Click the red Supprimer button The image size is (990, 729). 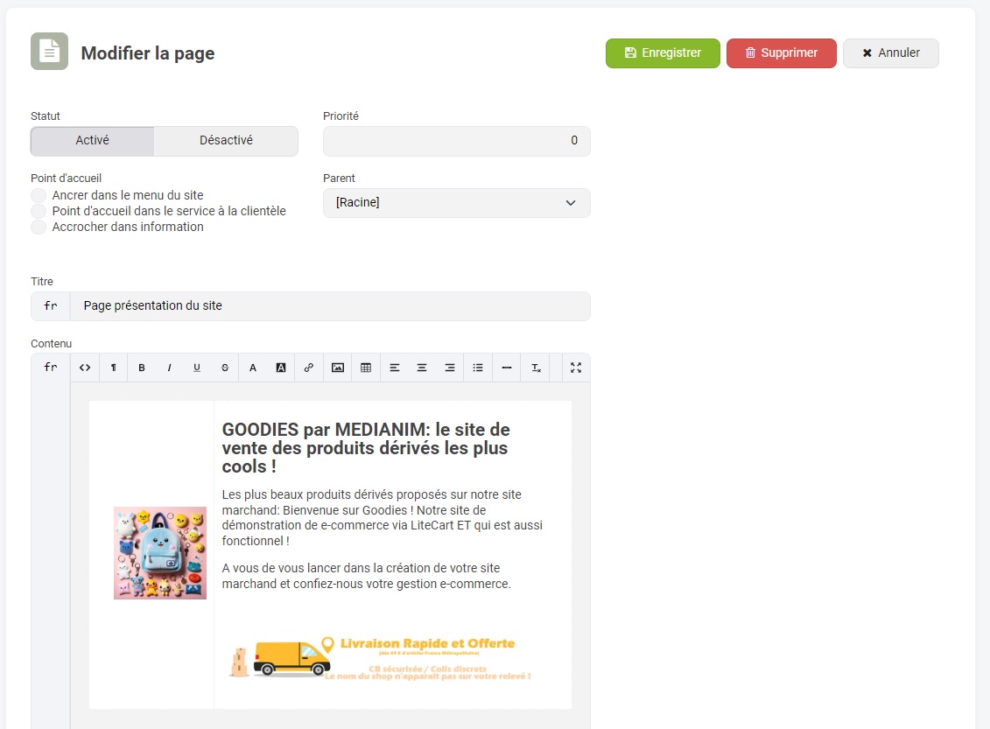(782, 53)
